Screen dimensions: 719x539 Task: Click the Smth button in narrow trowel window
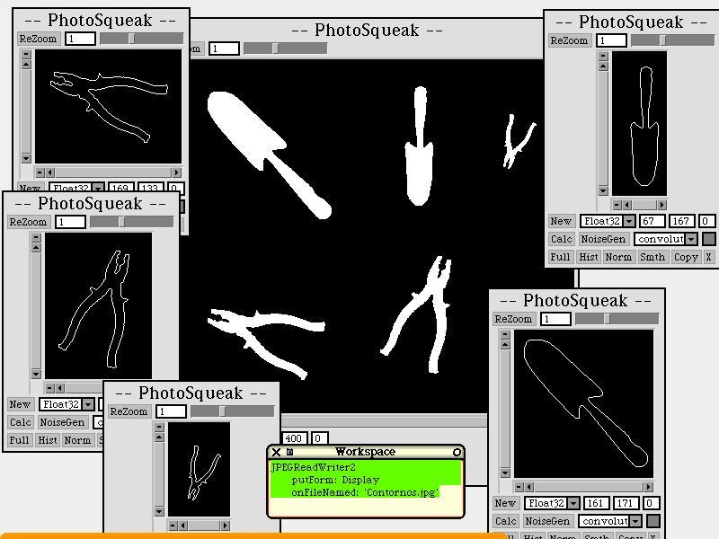point(652,257)
